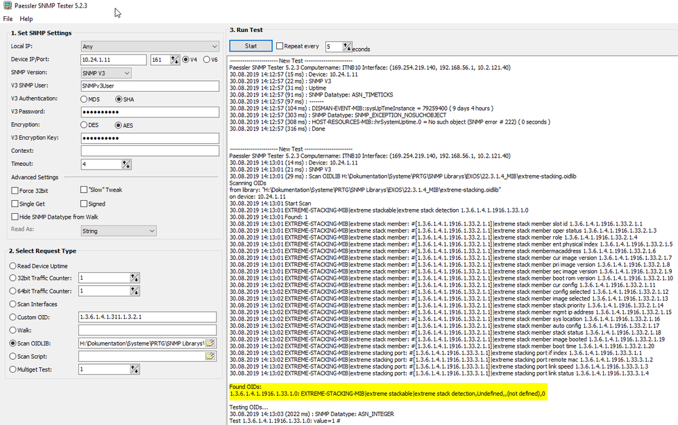Click the V3 SNMP User field
Image resolution: width=678 pixels, height=425 pixels.
pyautogui.click(x=149, y=86)
